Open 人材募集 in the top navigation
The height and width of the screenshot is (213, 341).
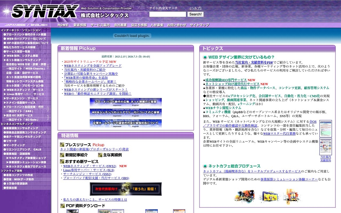tap(157, 25)
